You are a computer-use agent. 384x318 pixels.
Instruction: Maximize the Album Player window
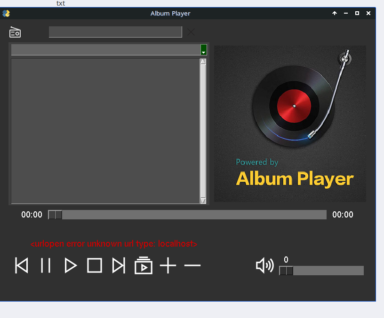click(x=357, y=13)
